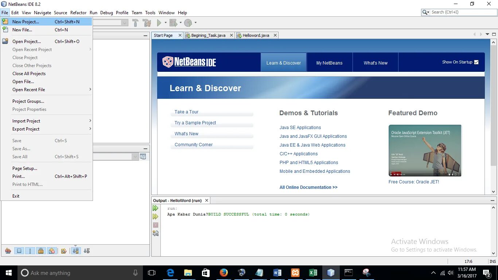The width and height of the screenshot is (498, 280).
Task: Expand the Profile Project dropdown arrow
Action: (195, 23)
